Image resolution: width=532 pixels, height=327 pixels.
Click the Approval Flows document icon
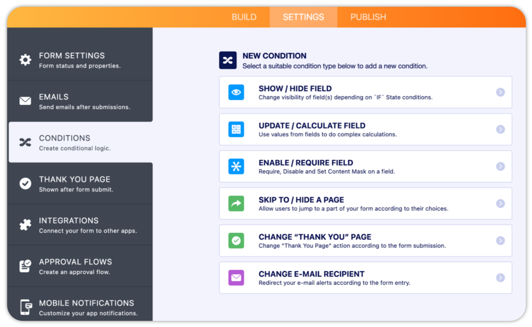click(x=25, y=266)
